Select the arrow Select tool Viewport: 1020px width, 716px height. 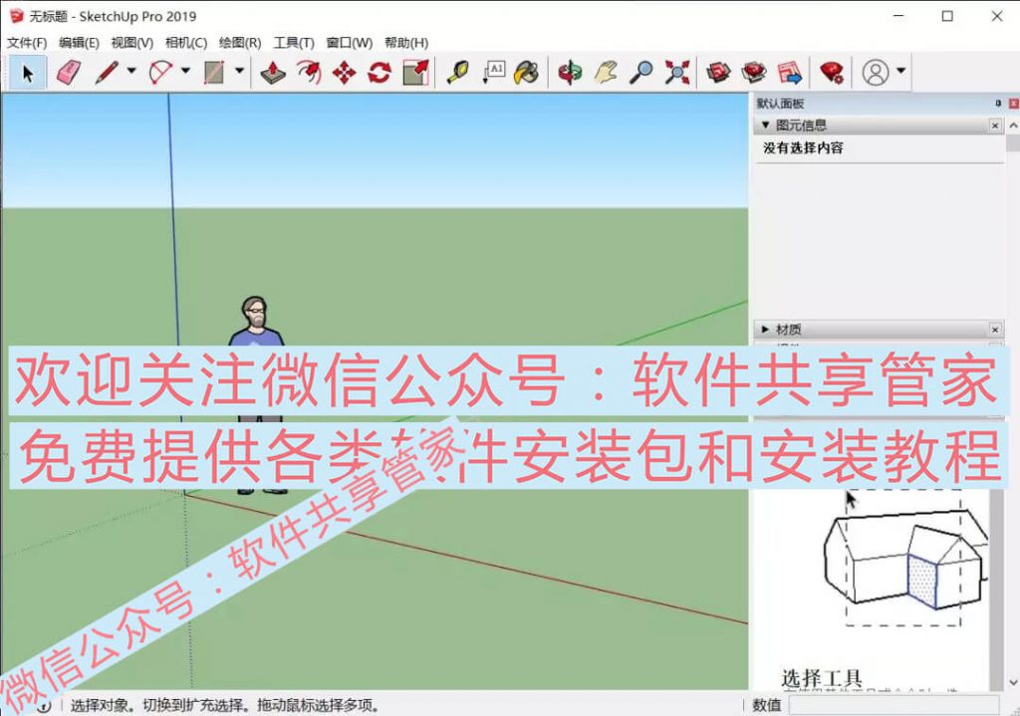pos(27,72)
